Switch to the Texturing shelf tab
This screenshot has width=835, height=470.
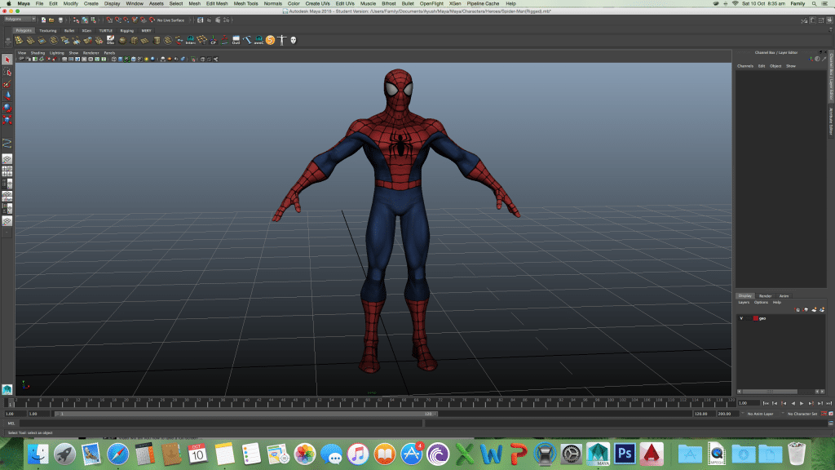[x=48, y=30]
